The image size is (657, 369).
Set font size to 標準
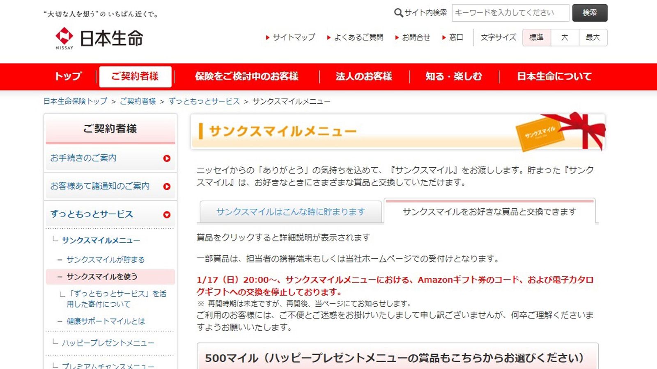point(536,37)
